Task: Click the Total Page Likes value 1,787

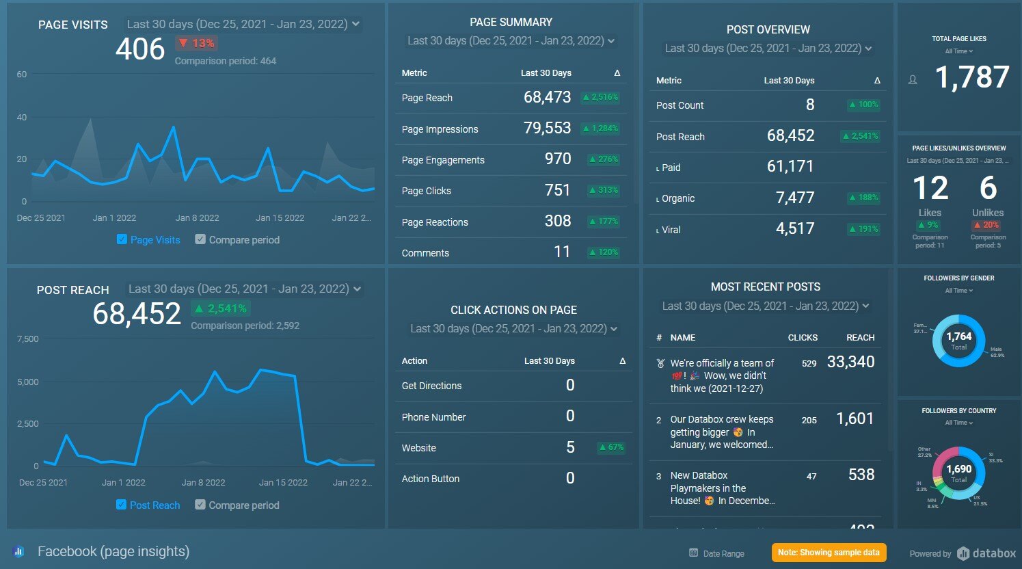Action: 971,78
